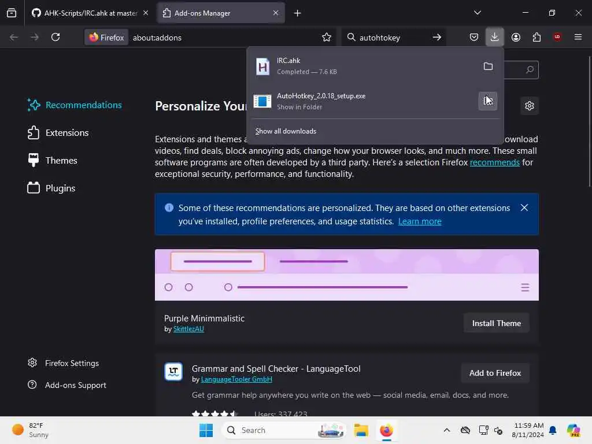Click Install Theme for Purple Minimmalistic
Screen dimensions: 592x444
pos(496,323)
